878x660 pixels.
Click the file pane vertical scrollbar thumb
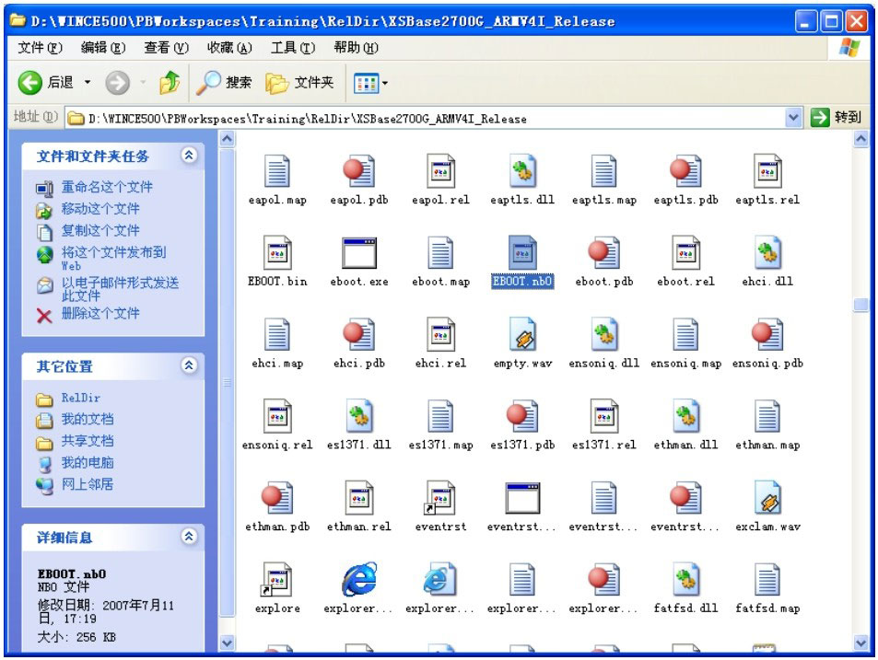click(x=861, y=305)
